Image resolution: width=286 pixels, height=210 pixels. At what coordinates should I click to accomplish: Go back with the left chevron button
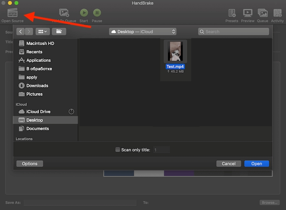coord(21,32)
